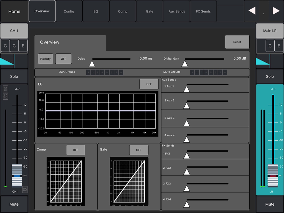Tap CH 1 polarity invert icon
Viewport: 284px width, 213px height.
point(5,89)
